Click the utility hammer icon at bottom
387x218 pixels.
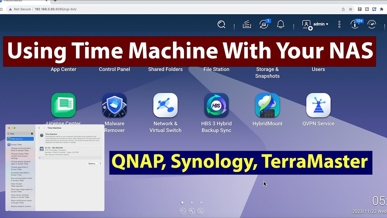(191, 211)
